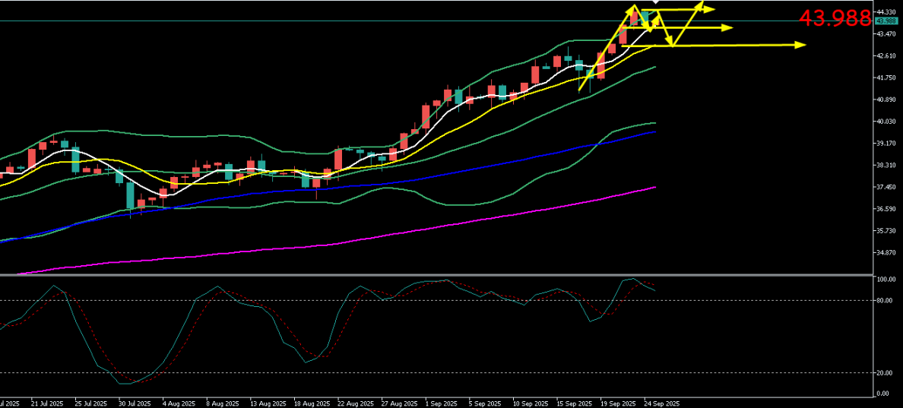This screenshot has width=903, height=408.
Task: Click the oscillator 100.00 level label
Action: (886, 279)
